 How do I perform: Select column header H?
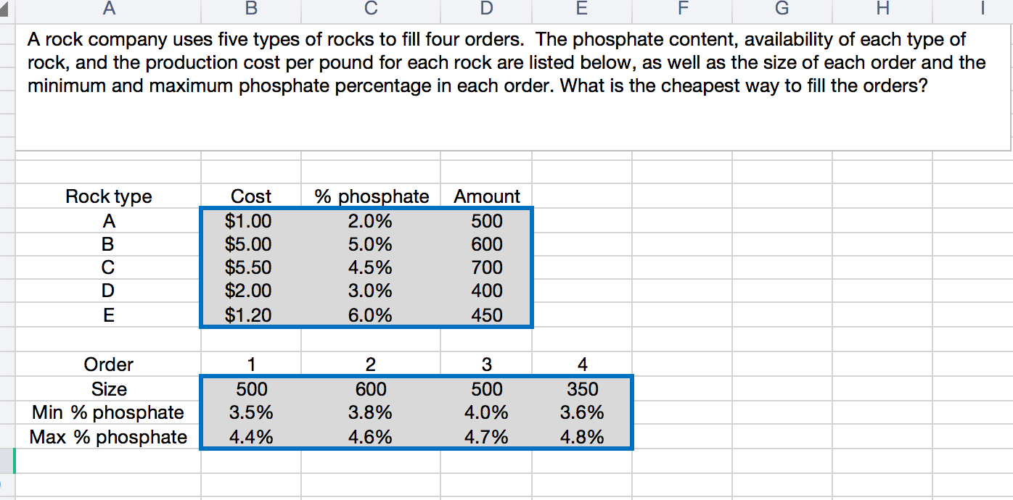point(882,8)
